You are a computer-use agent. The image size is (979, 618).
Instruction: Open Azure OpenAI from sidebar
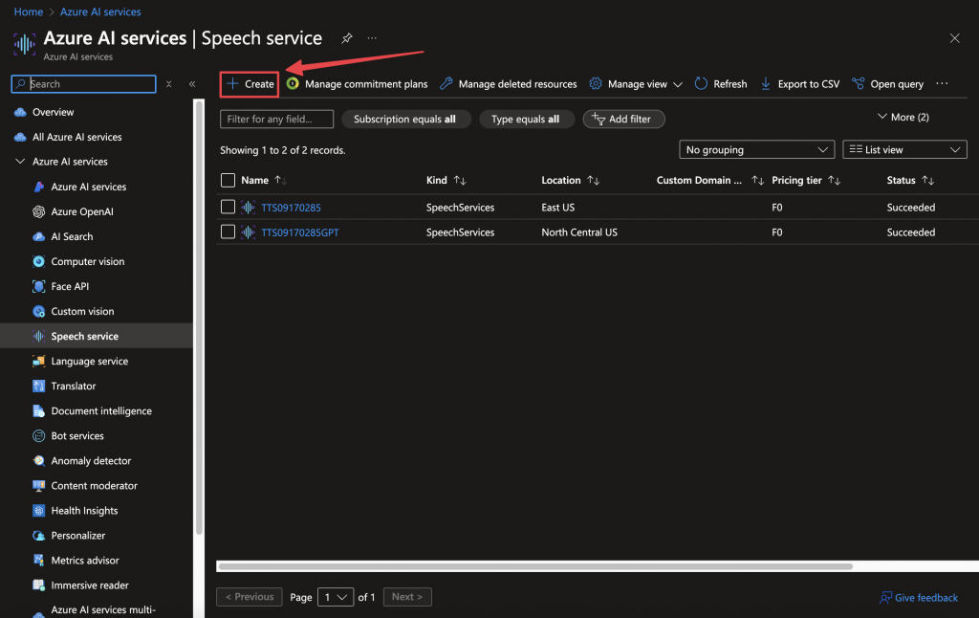(82, 211)
